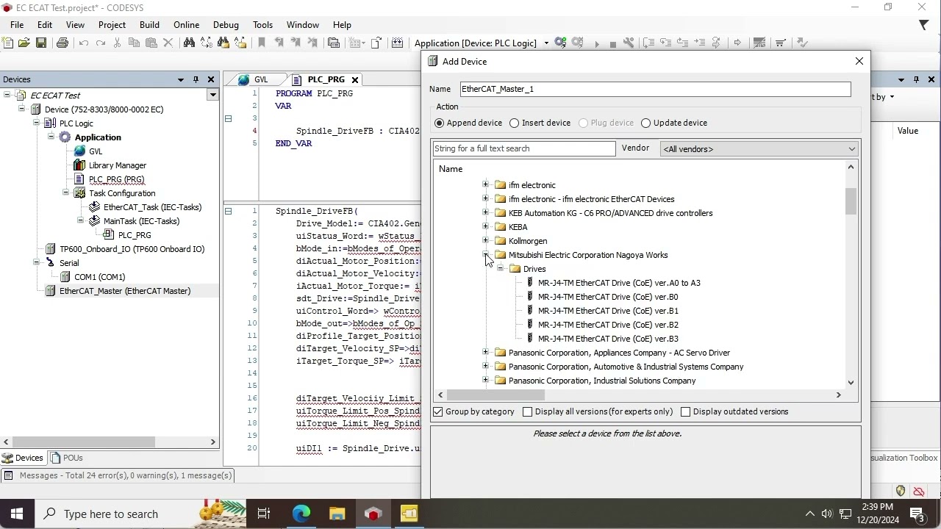This screenshot has height=529, width=941.
Task: Click the device list vertical scrollbar thumb
Action: 851,201
